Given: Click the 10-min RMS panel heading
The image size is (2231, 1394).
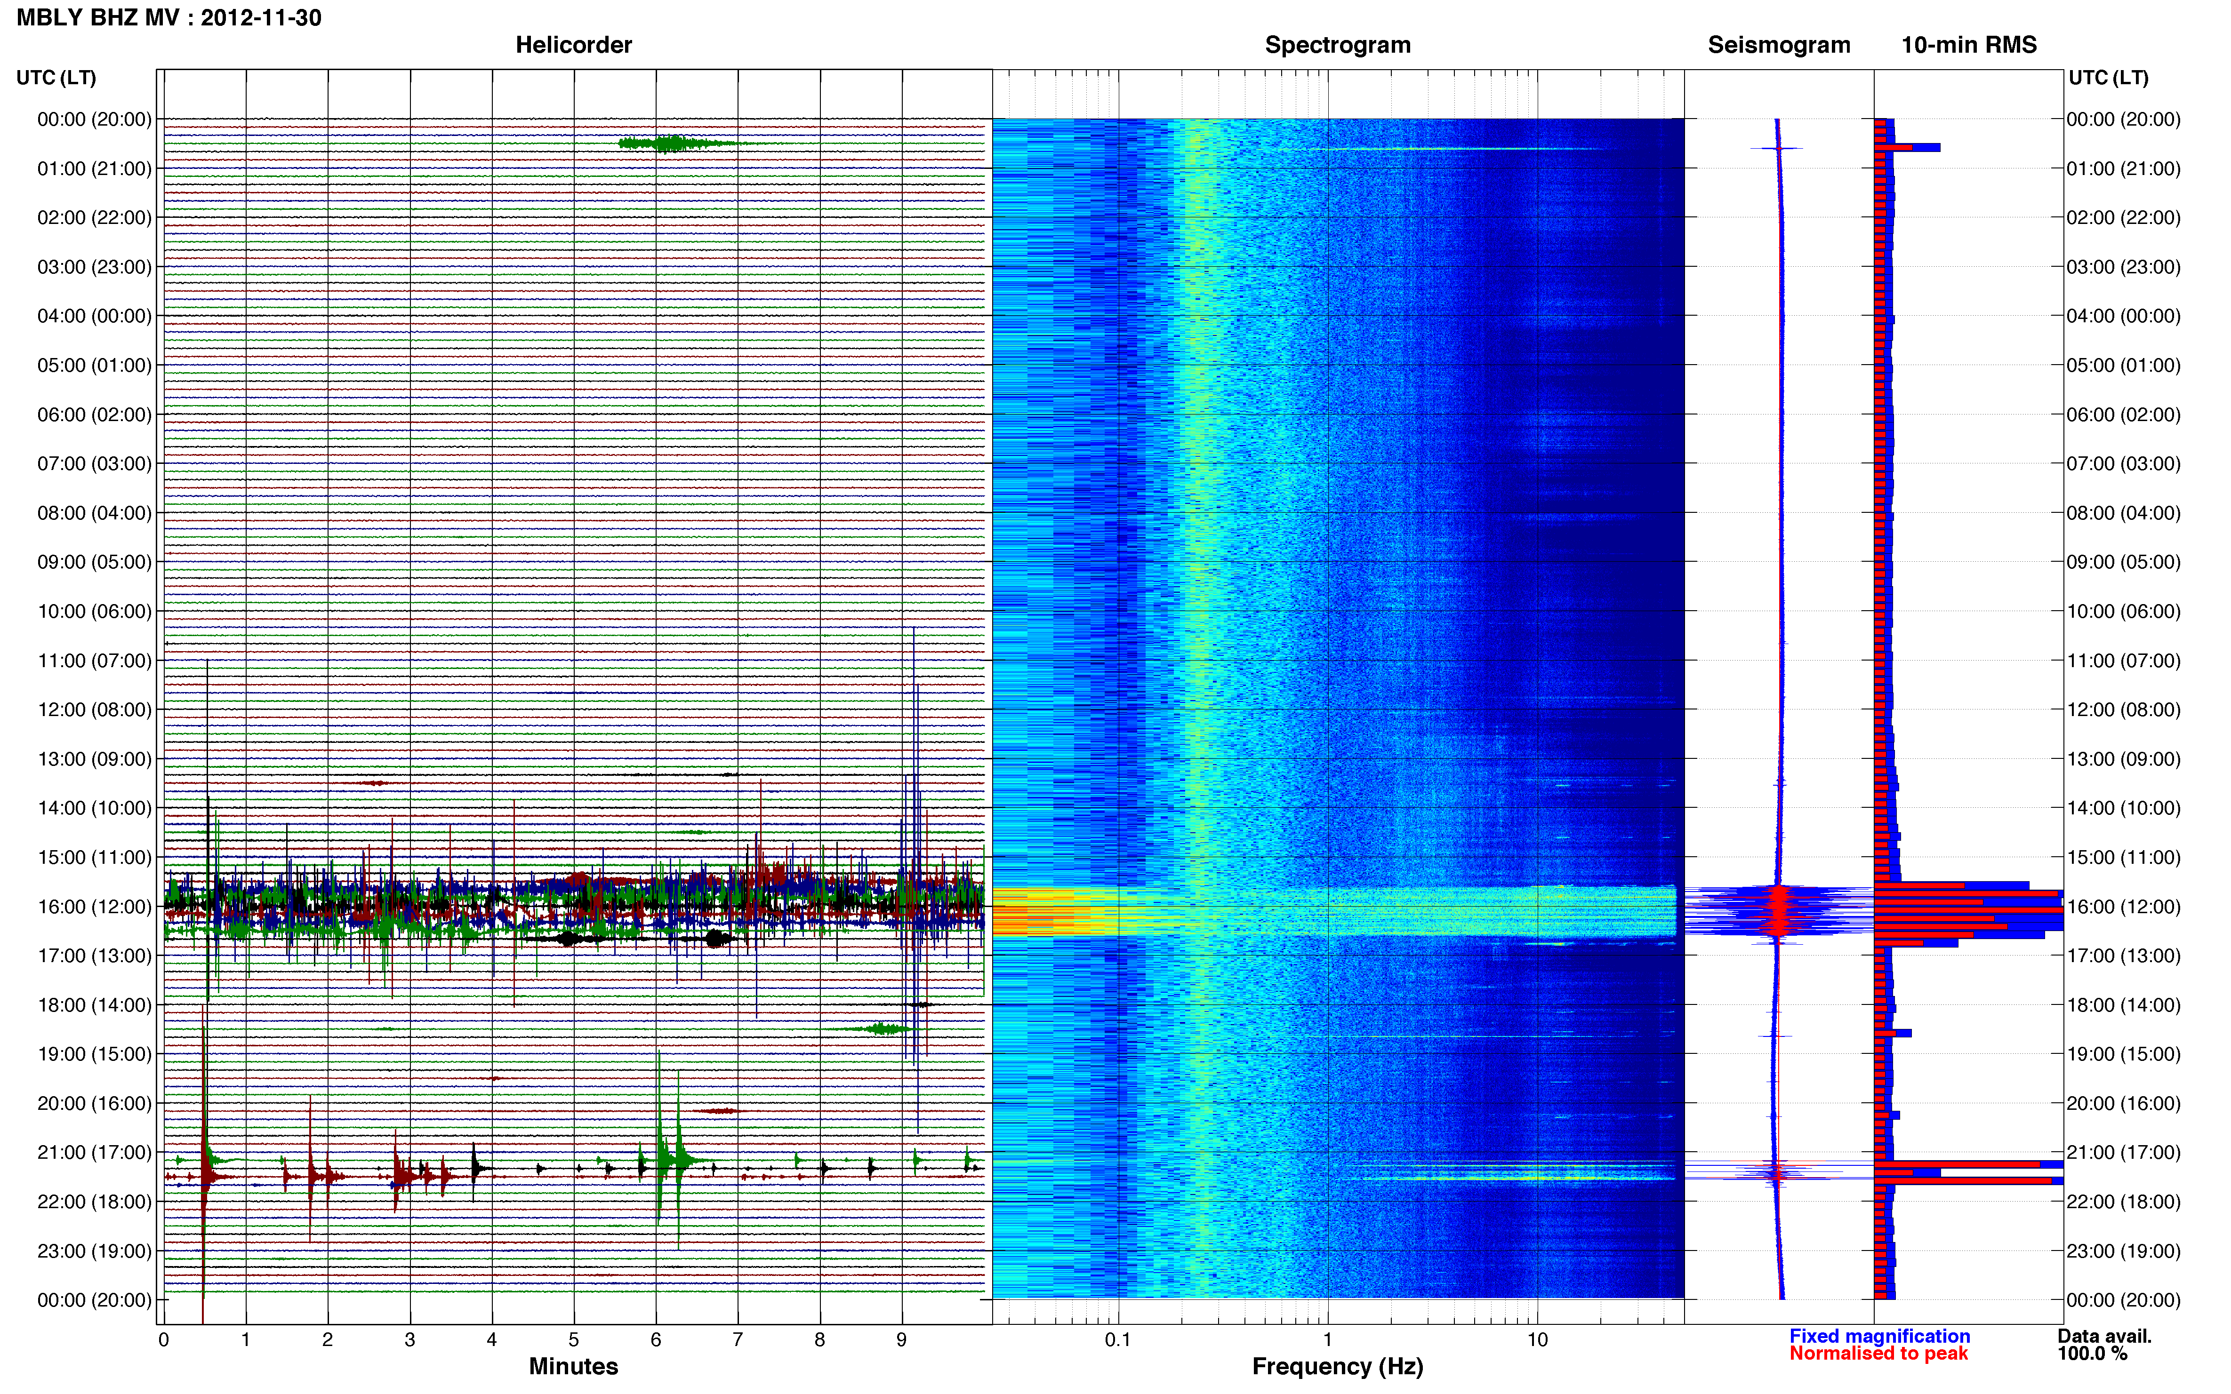Looking at the screenshot, I should [1968, 45].
